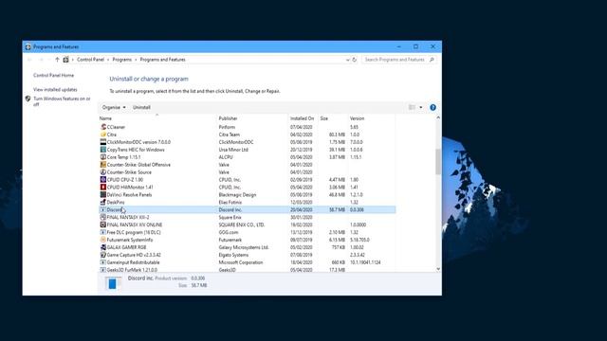Click the Game Capture HD icon
The height and width of the screenshot is (341, 607).
click(103, 255)
